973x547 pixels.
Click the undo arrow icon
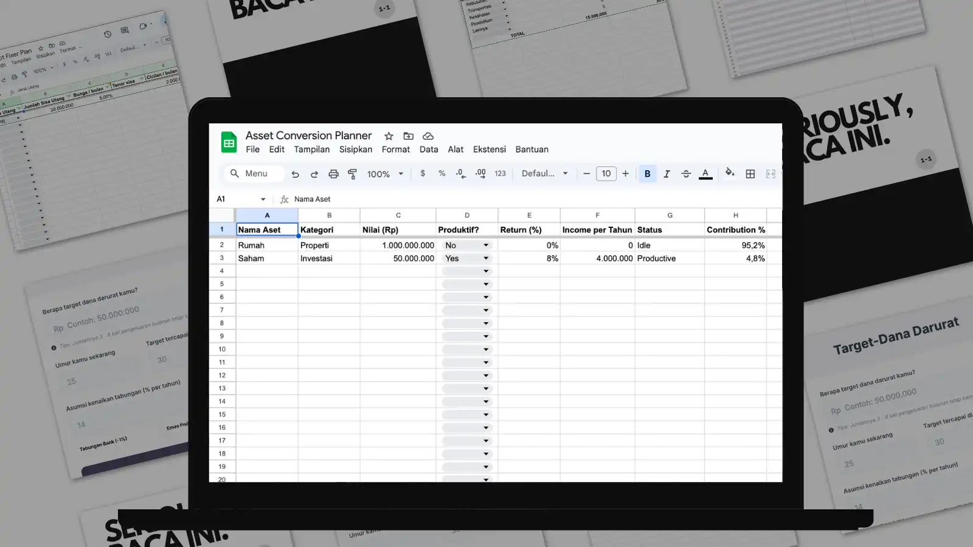(295, 174)
